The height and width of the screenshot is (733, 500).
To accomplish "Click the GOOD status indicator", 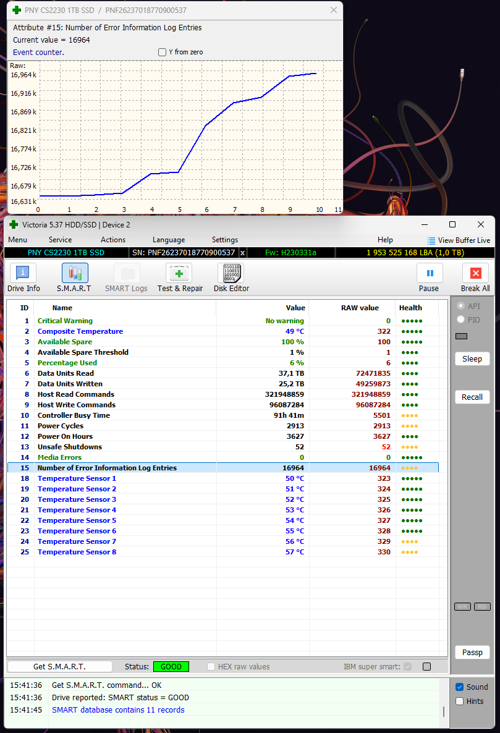I will coord(171,667).
